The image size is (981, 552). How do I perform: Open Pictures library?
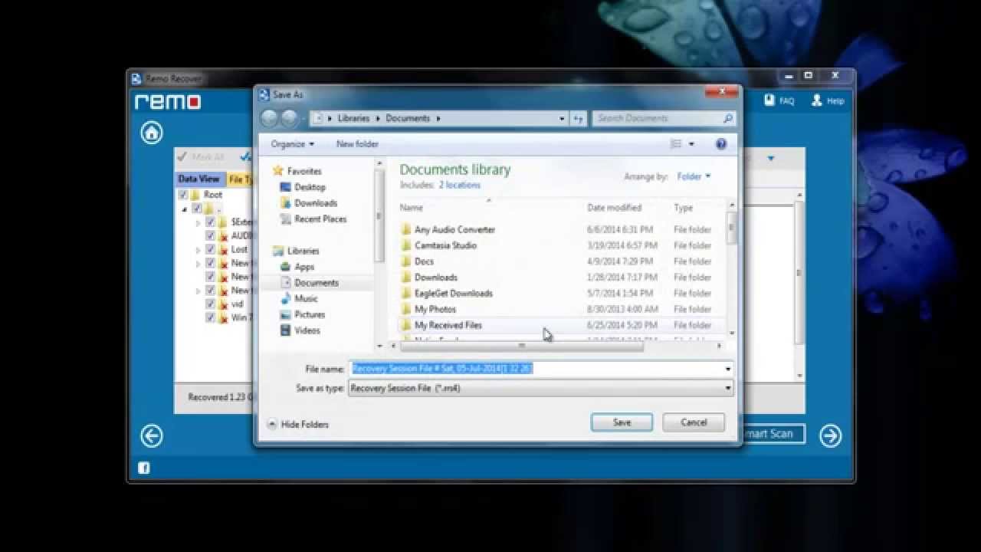tap(302, 314)
